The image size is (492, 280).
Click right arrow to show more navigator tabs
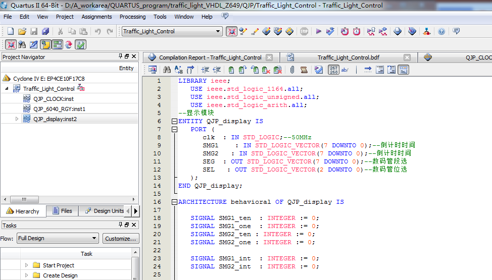click(135, 211)
